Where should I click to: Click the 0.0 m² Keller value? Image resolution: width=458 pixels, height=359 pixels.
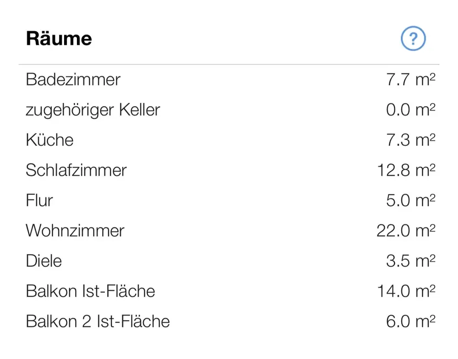[x=410, y=110]
